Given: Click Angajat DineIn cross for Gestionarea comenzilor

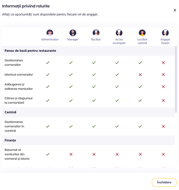Looking at the screenshot, I should click(x=163, y=63).
